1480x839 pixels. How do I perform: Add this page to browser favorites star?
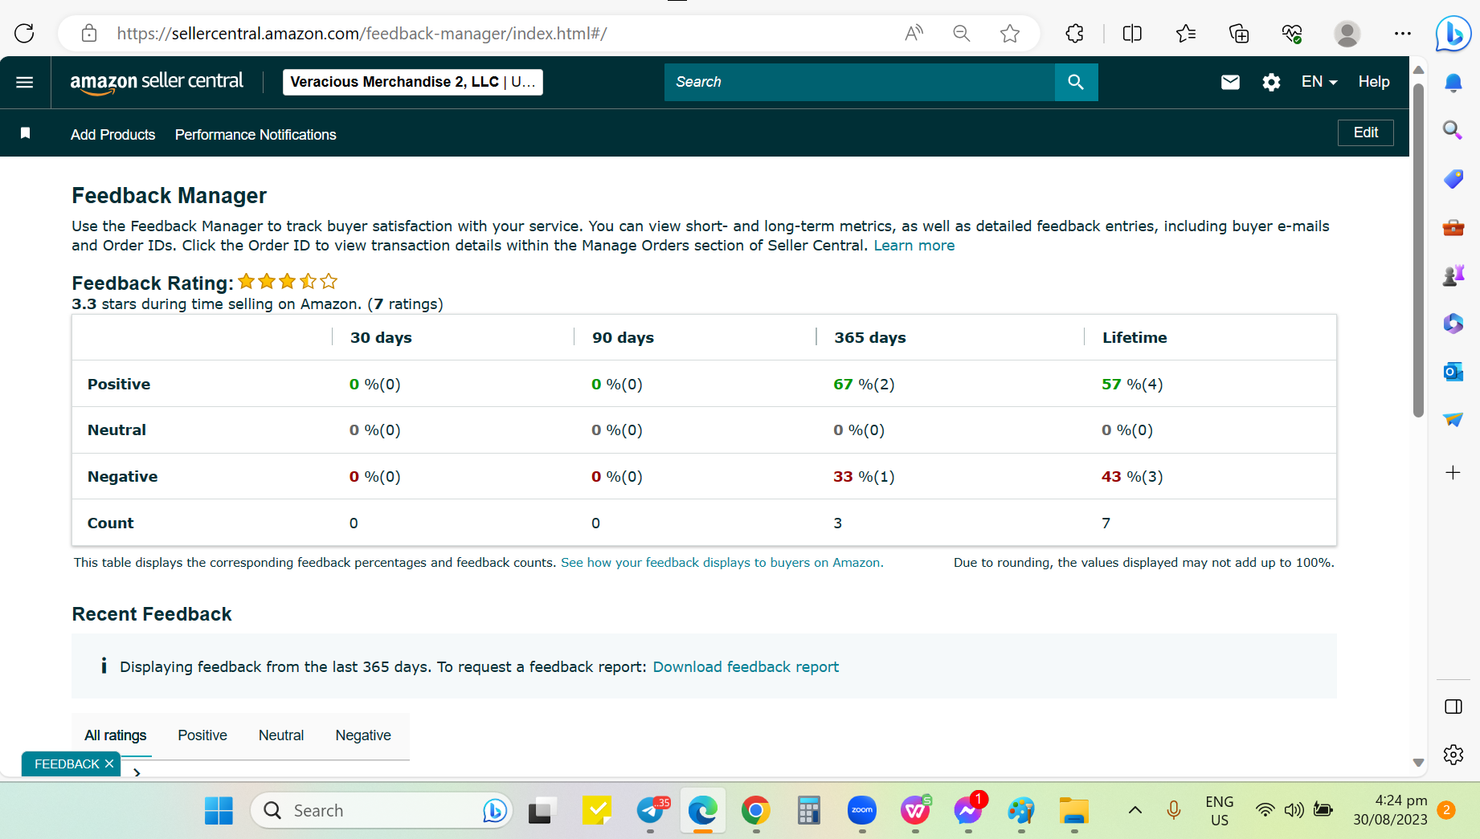point(1010,34)
